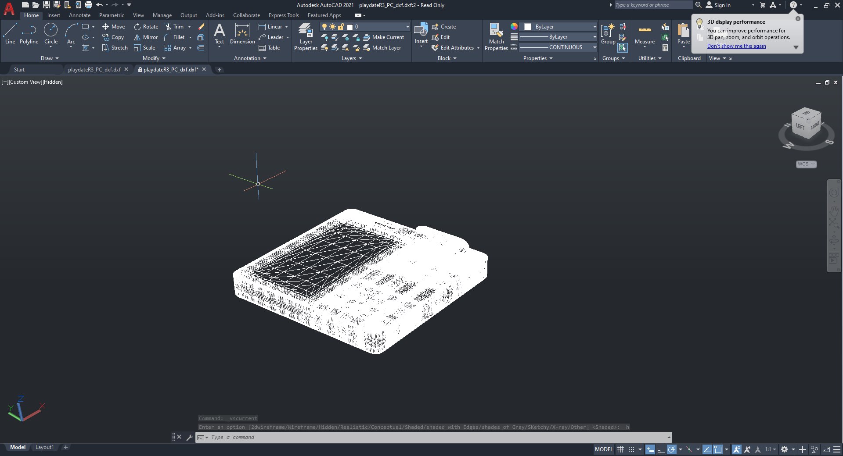This screenshot has width=843, height=456.
Task: Click Don't show me this again link
Action: [736, 46]
